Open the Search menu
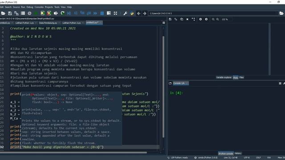285x160 pixels. (8, 7)
